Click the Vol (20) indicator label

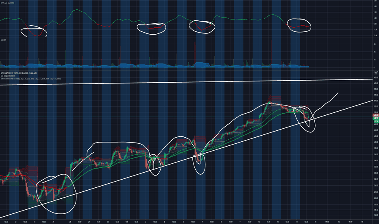pos(3,40)
